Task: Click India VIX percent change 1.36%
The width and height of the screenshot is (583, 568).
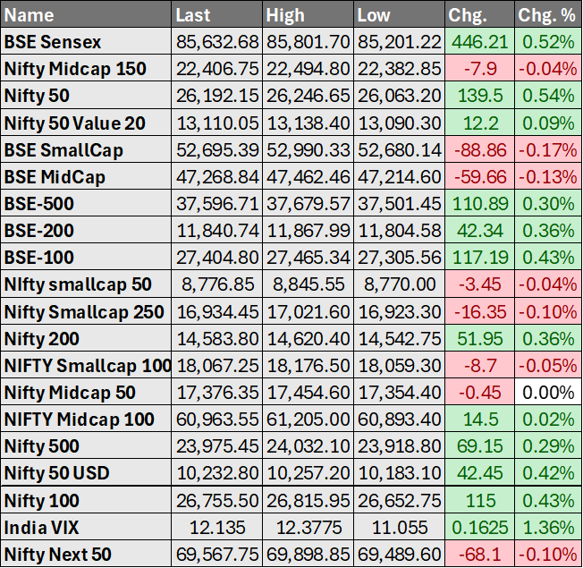Action: point(547,527)
